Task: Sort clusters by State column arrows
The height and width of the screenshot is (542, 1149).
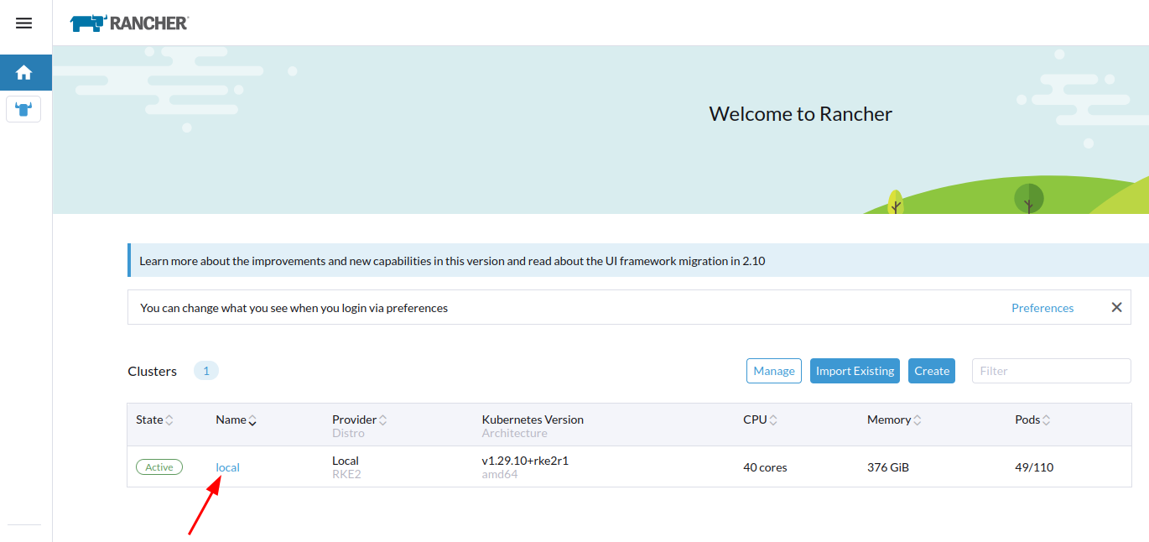Action: point(169,420)
